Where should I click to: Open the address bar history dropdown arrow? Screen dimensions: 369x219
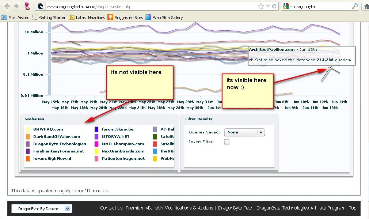(x=268, y=7)
